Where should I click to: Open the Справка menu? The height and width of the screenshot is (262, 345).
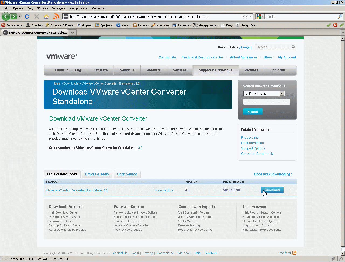[98, 8]
